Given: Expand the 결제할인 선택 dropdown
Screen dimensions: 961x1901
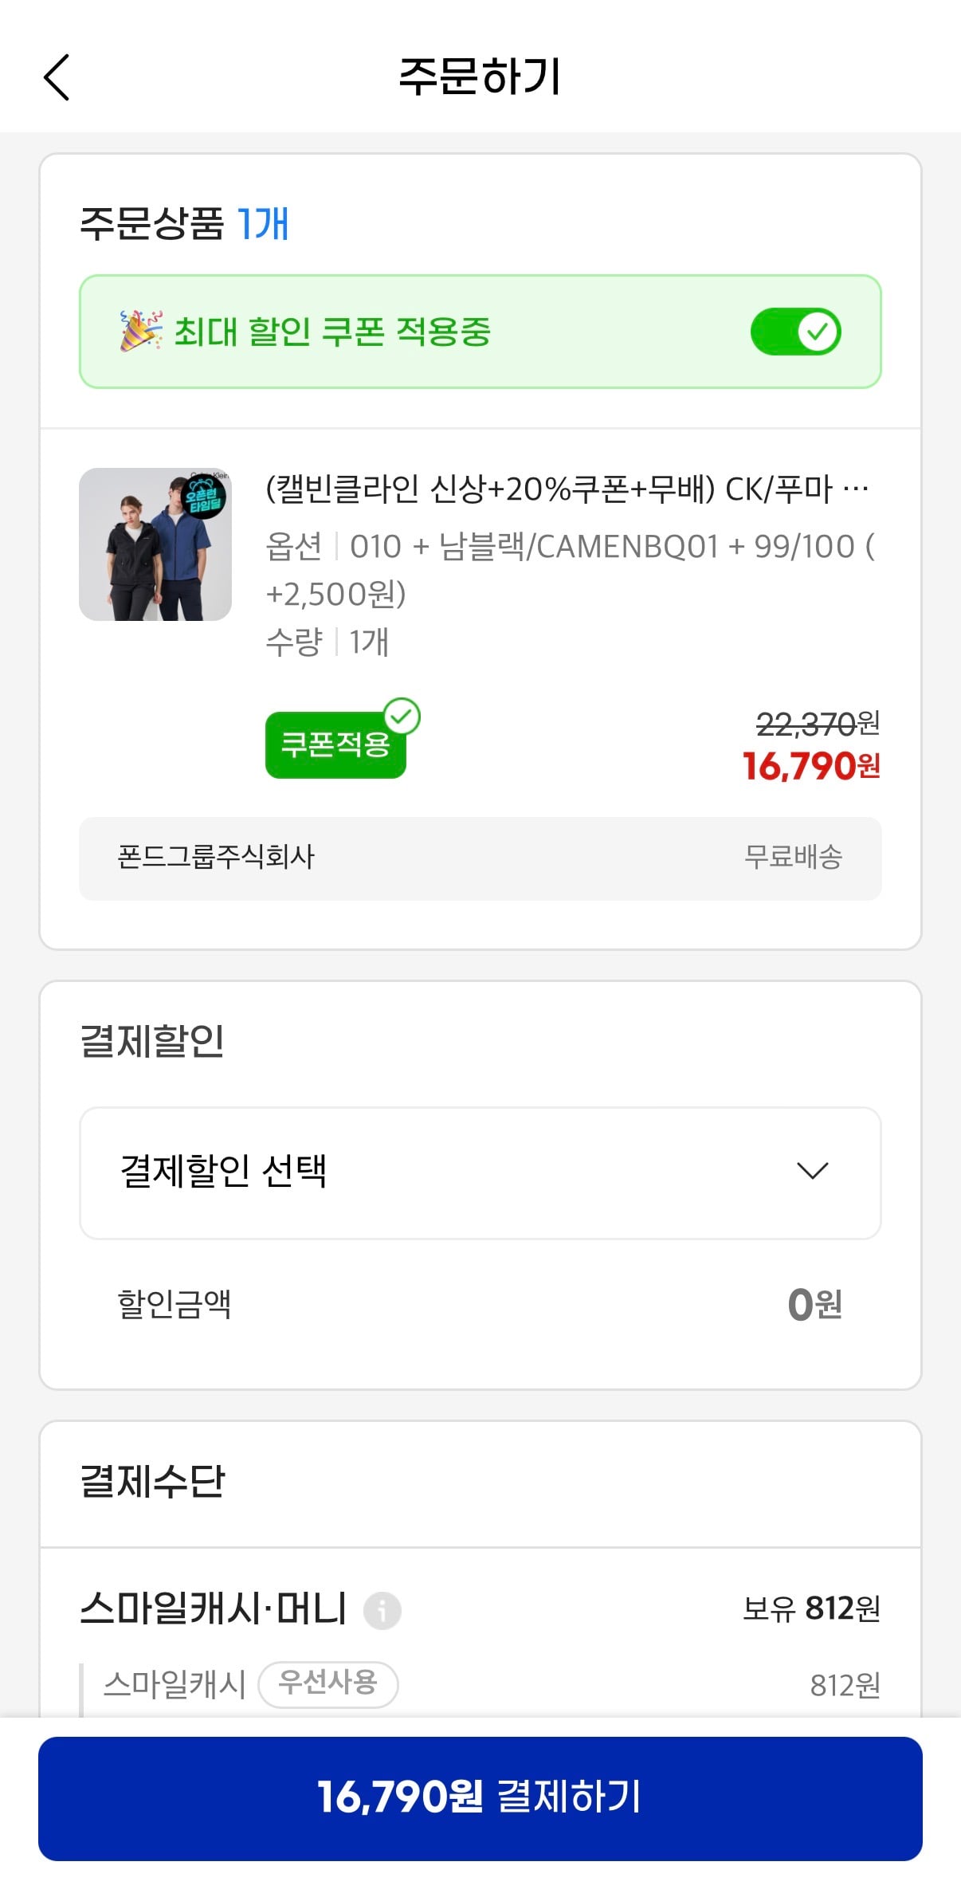Looking at the screenshot, I should [x=480, y=1172].
